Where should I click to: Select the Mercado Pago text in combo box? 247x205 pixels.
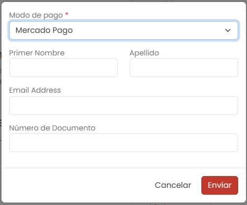pyautogui.click(x=44, y=30)
